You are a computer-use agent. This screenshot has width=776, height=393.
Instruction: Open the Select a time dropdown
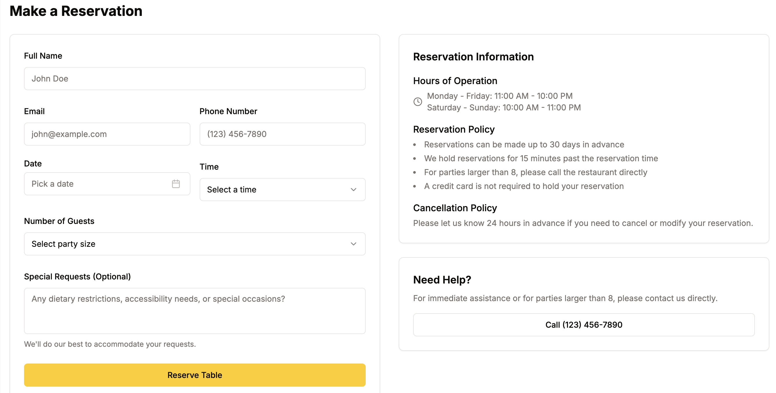point(282,190)
